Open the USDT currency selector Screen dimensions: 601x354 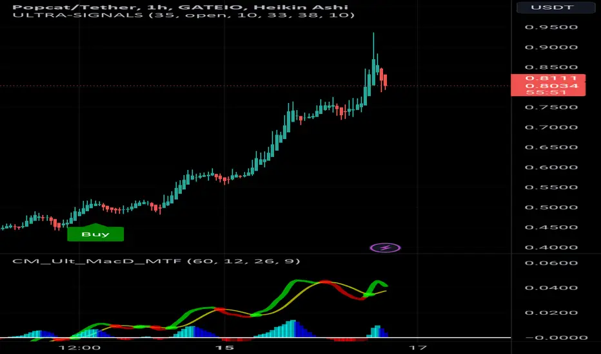pyautogui.click(x=556, y=7)
